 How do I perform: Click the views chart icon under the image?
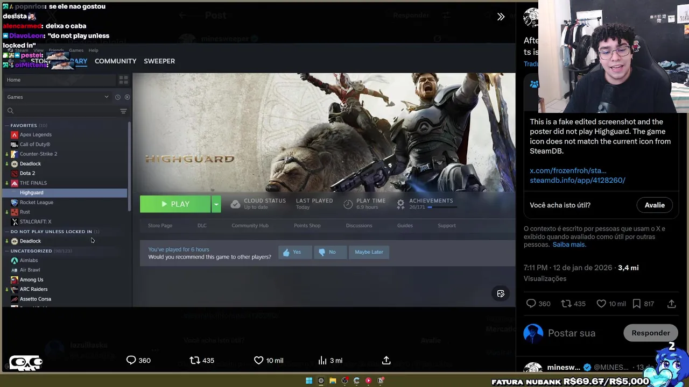[x=322, y=361]
